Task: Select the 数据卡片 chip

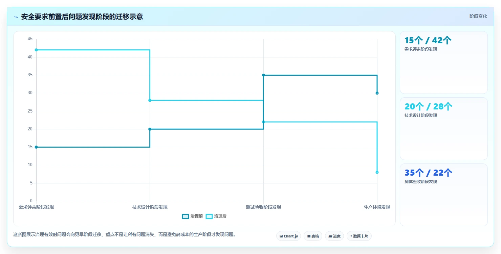Action: click(x=359, y=236)
